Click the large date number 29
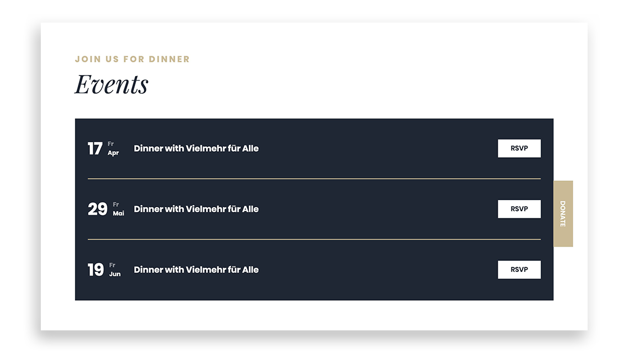629x353 pixels. coord(97,210)
